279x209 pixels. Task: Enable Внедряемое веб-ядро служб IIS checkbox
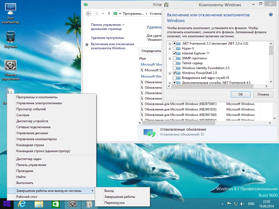174,78
